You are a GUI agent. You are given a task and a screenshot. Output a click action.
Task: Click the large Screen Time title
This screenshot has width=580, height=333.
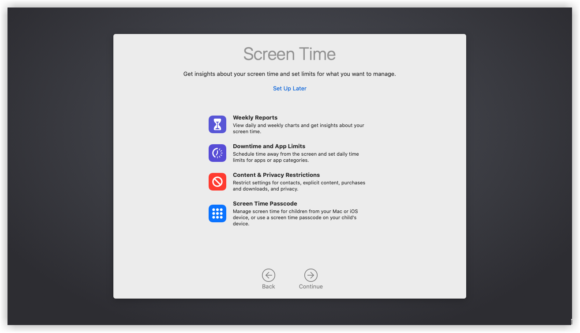pos(289,54)
